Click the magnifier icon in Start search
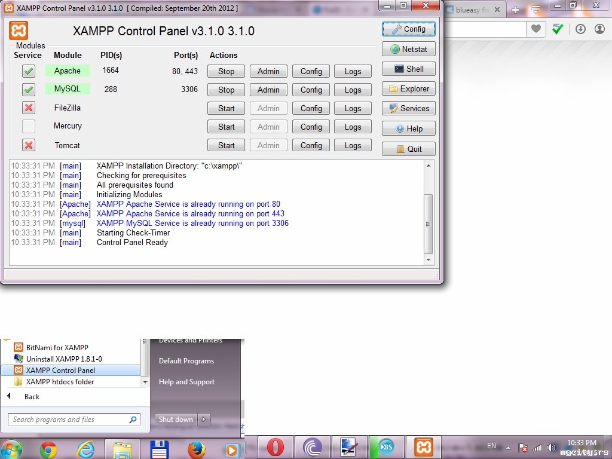This screenshot has width=612, height=459. (x=133, y=420)
